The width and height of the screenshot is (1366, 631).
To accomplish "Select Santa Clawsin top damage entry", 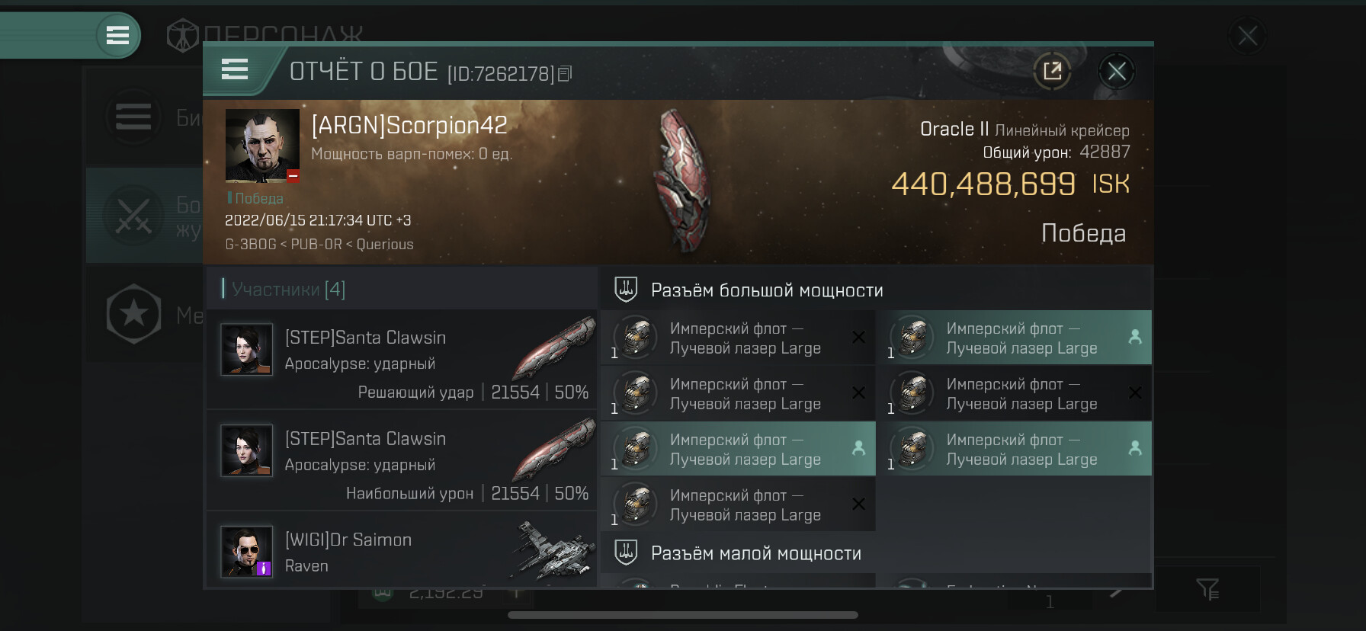I will 402,460.
